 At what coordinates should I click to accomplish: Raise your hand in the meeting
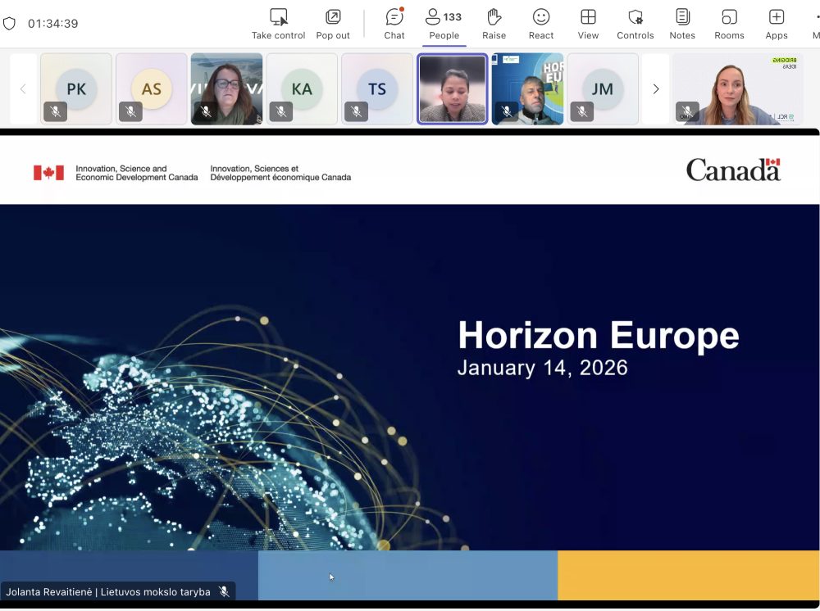tap(494, 17)
